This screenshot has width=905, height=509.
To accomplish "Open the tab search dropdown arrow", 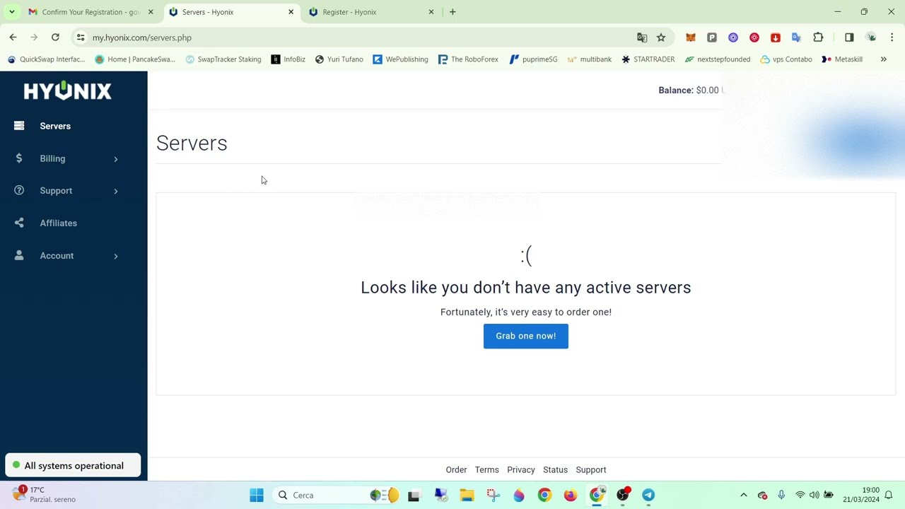I will coord(11,12).
